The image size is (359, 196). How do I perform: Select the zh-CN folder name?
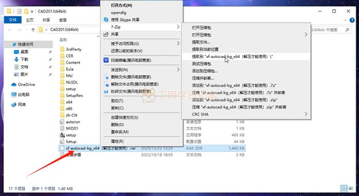pyautogui.click(x=71, y=115)
